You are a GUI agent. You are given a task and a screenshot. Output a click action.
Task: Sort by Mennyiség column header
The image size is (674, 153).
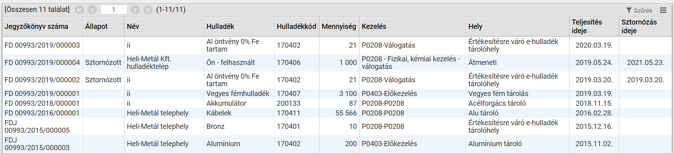coord(339,26)
